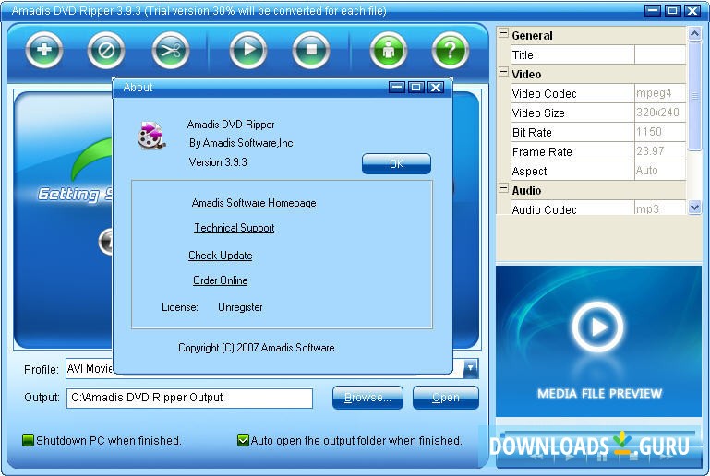Toggle Shutdown PC when finished checkbox
Image resolution: width=710 pixels, height=476 pixels.
tap(28, 440)
